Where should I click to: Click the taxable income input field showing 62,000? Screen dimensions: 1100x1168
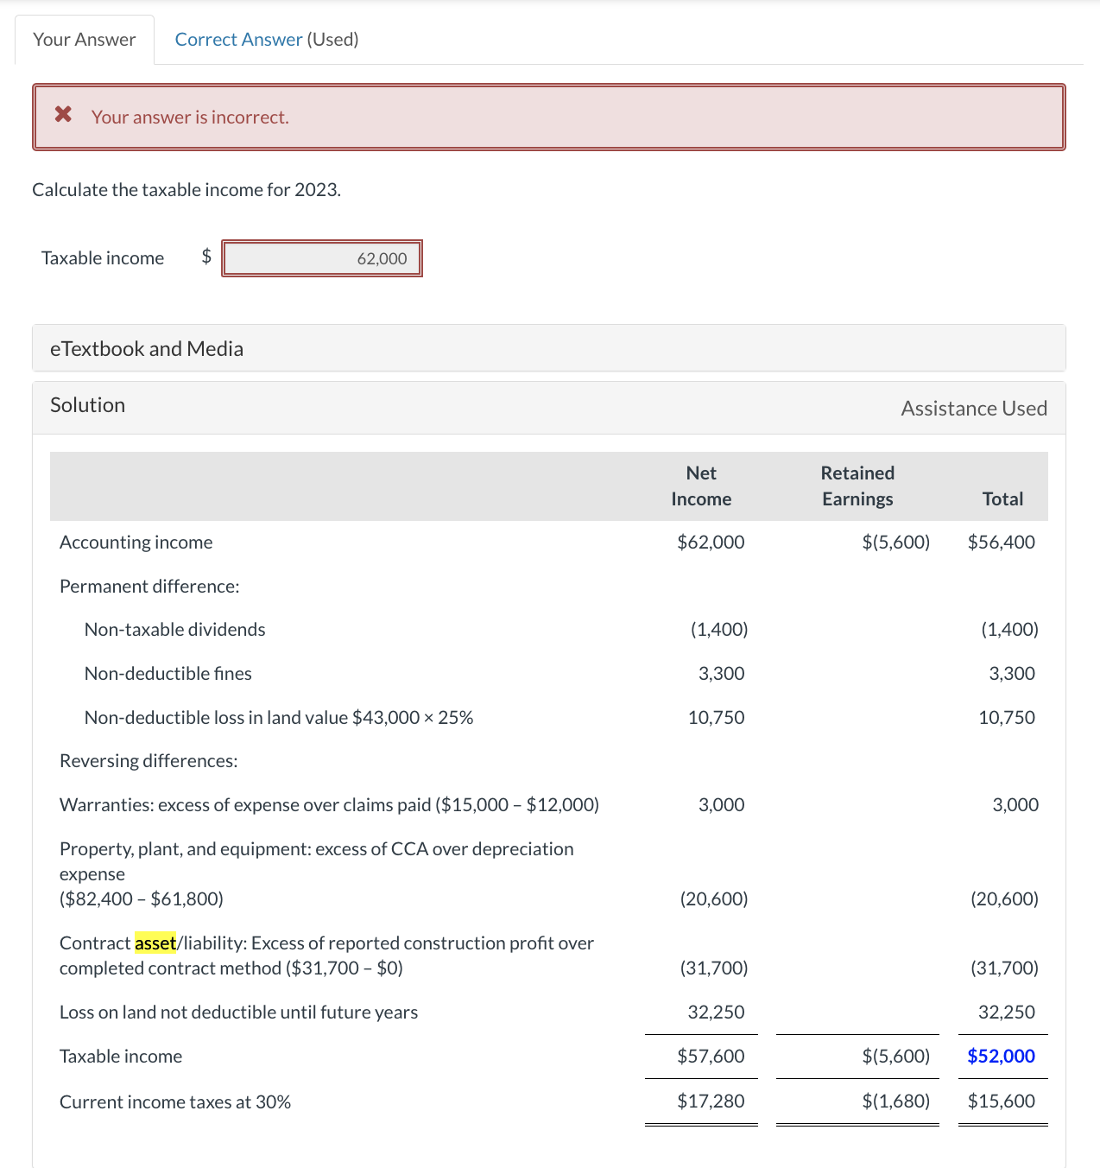[322, 257]
